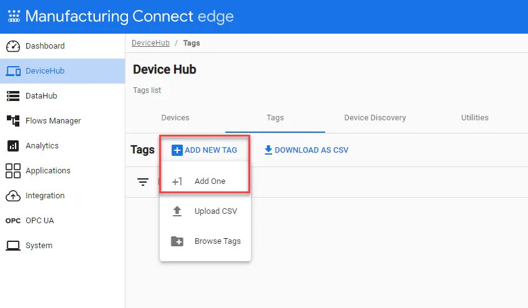Open the System page
Image resolution: width=528 pixels, height=308 pixels.
[62, 246]
